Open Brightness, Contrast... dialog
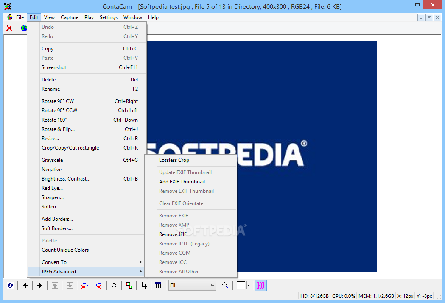Screen dimensions: 445x303 click(86, 179)
